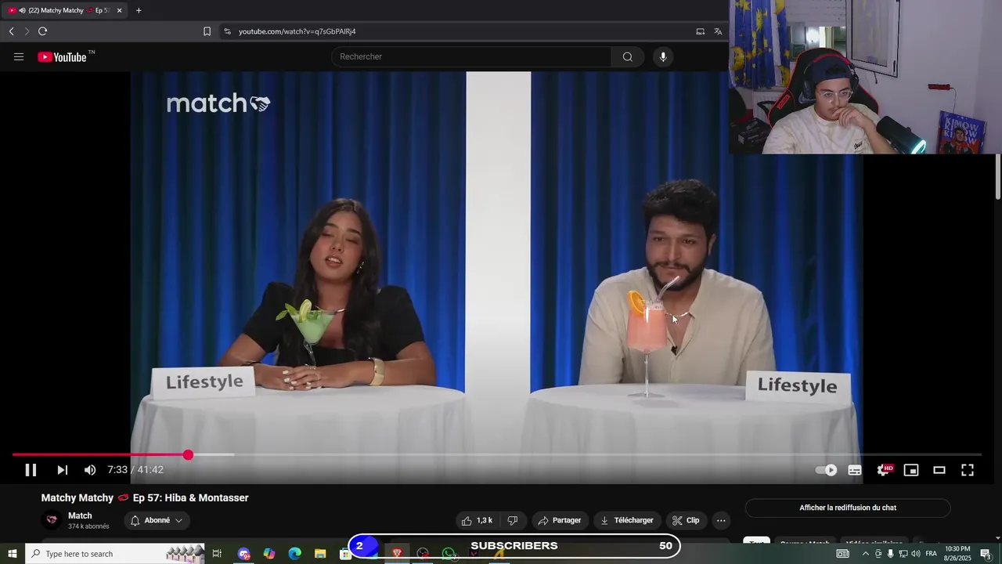Image resolution: width=1002 pixels, height=564 pixels.
Task: Click the magnifier search button
Action: point(628,57)
